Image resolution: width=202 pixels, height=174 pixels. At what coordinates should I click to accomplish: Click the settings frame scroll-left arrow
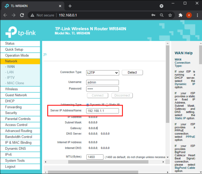(x=45, y=162)
